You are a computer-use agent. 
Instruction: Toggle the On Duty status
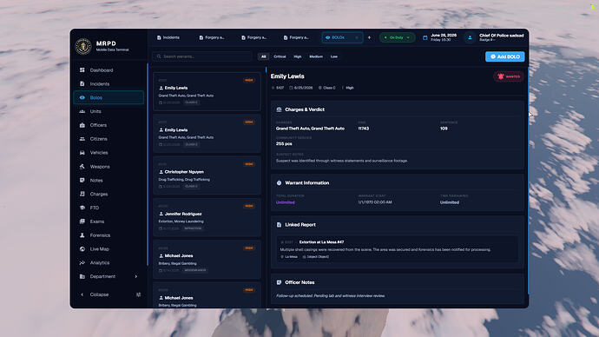click(x=397, y=37)
